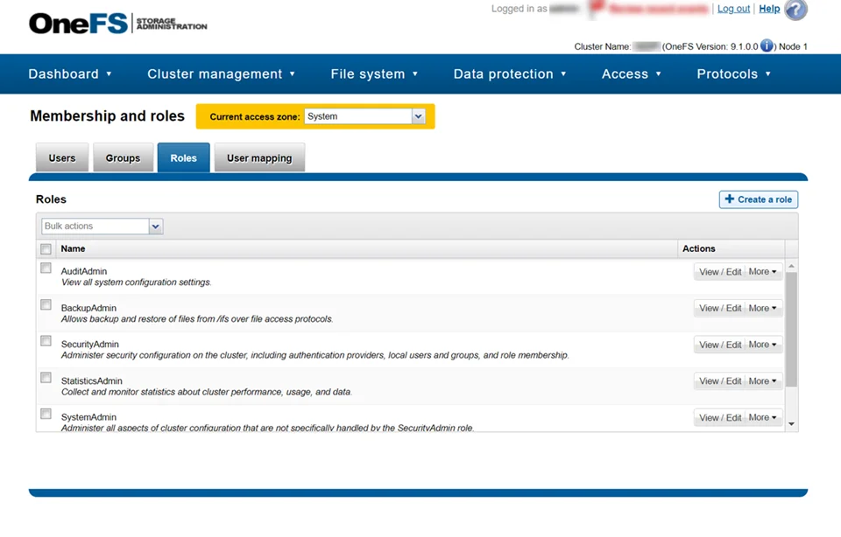The height and width of the screenshot is (537, 841).
Task: Open More menu for SystemAdmin
Action: (763, 417)
